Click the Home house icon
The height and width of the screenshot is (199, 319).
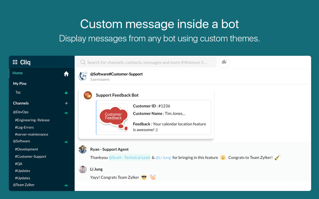coord(66,74)
